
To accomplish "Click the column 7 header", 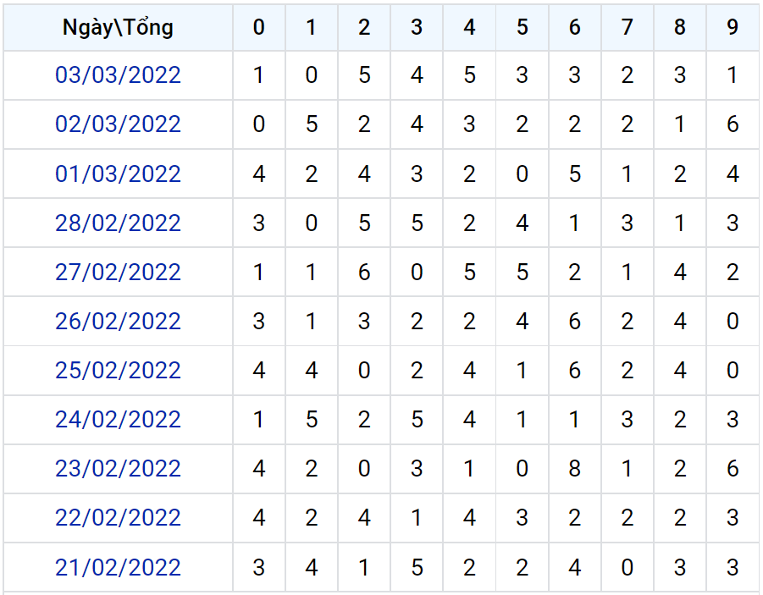I will click(x=627, y=27).
